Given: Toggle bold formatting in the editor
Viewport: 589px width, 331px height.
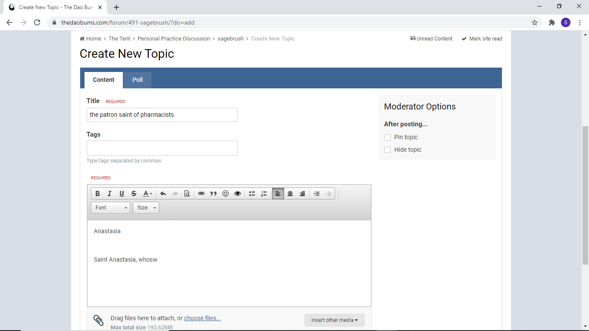Looking at the screenshot, I should [97, 194].
